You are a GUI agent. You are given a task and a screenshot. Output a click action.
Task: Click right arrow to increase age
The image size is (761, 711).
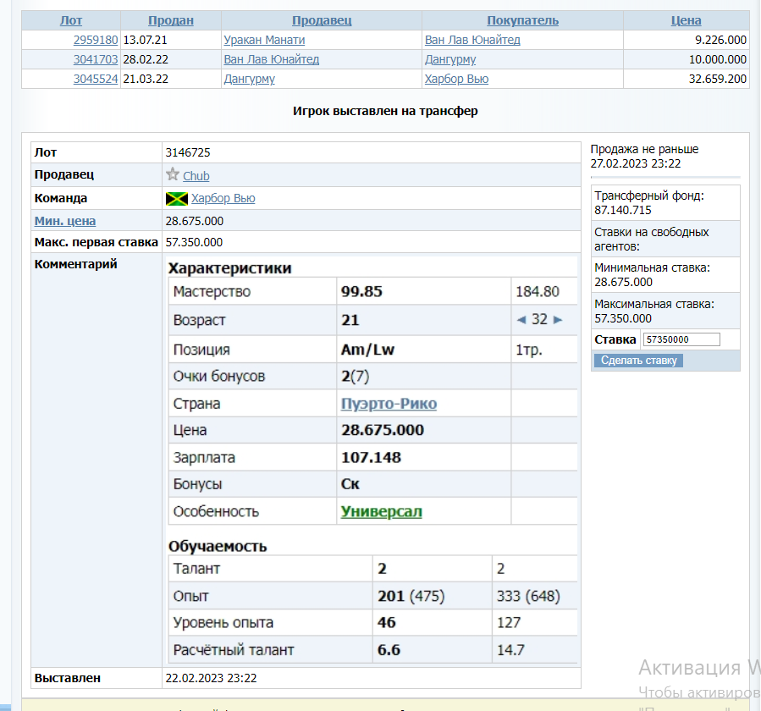point(558,320)
